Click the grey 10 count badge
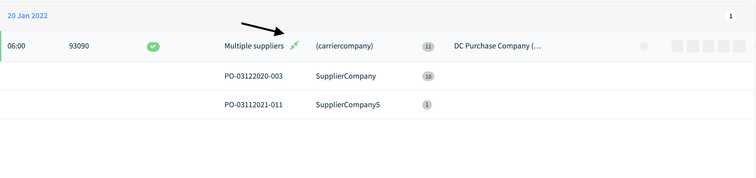The image size is (756, 178). [x=428, y=76]
